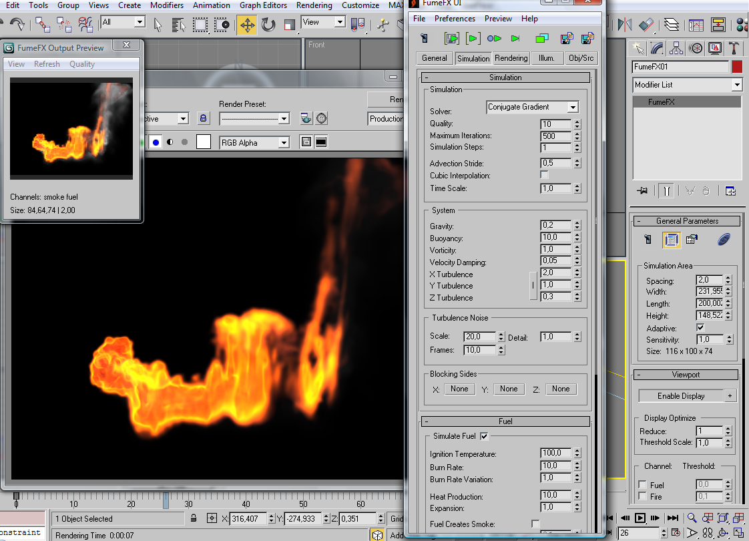Open the Motion command panel tab
This screenshot has width=749, height=541.
(696, 48)
